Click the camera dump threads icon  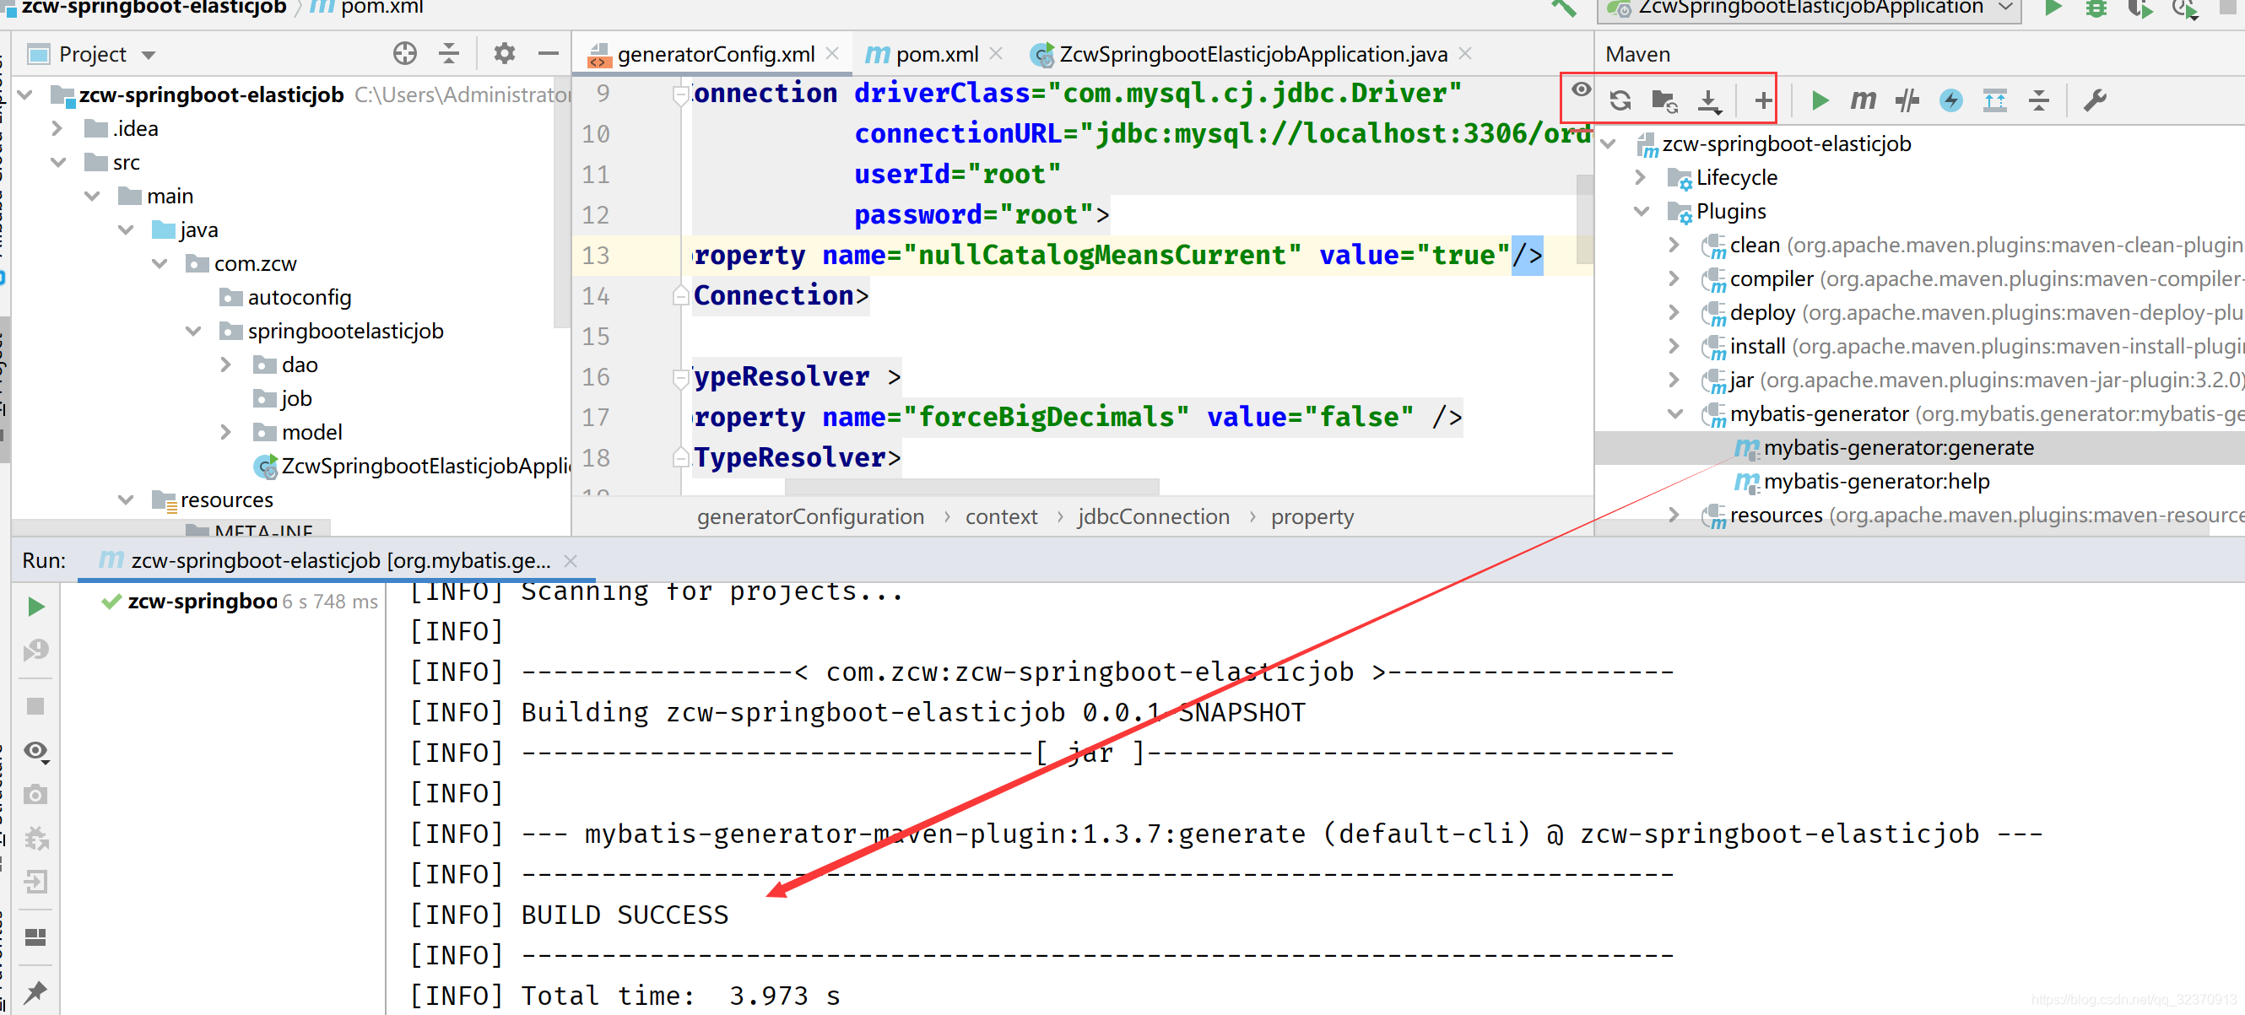click(x=35, y=795)
